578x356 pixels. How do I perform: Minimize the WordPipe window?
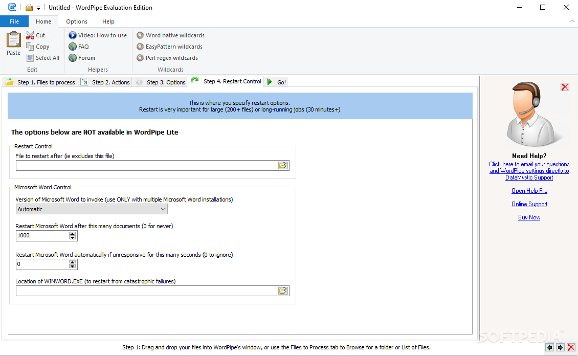pyautogui.click(x=520, y=7)
